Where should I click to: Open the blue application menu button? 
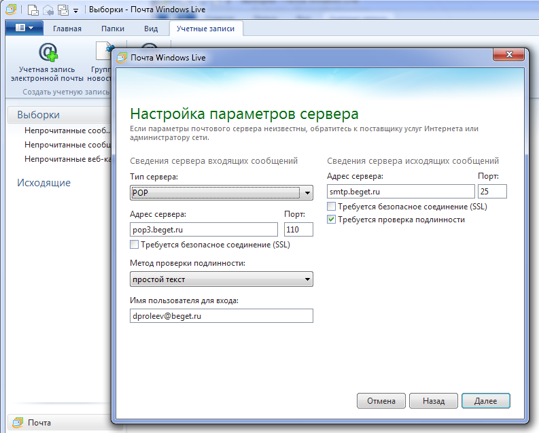click(x=24, y=29)
